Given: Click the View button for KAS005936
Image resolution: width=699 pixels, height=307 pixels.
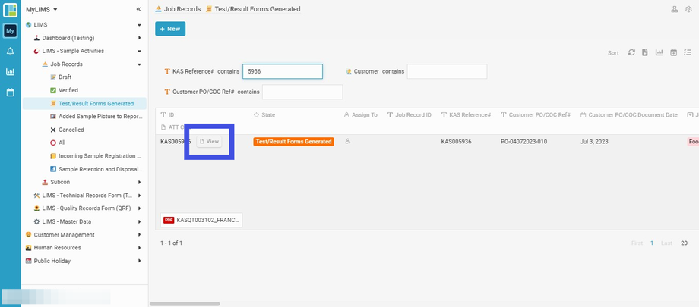Looking at the screenshot, I should pos(209,142).
